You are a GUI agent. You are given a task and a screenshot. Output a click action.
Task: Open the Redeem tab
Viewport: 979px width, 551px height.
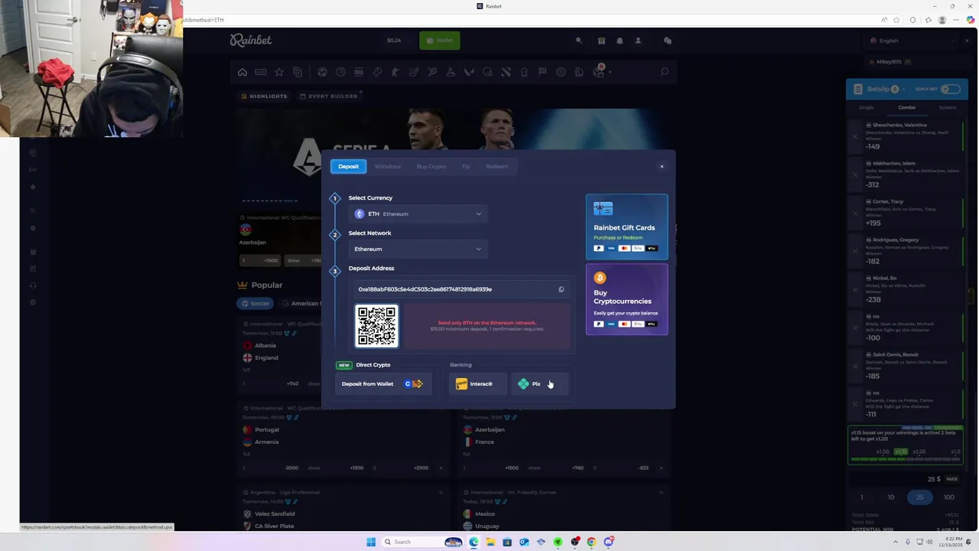click(496, 166)
